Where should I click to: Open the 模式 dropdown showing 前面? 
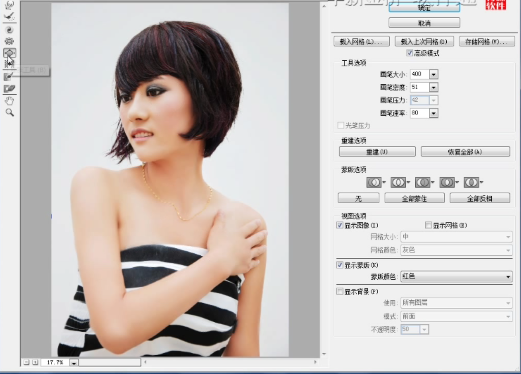(x=456, y=316)
